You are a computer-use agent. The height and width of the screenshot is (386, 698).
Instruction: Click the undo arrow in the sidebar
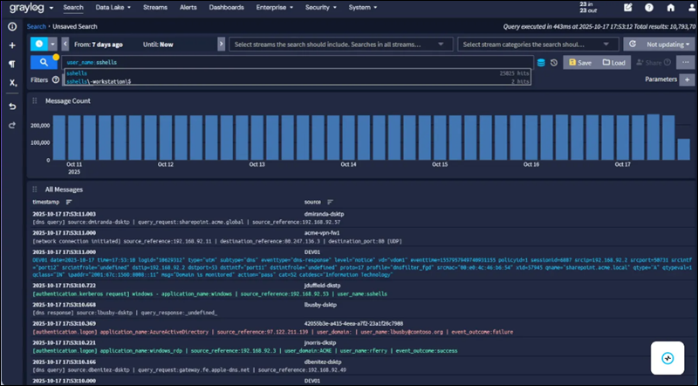pyautogui.click(x=12, y=107)
